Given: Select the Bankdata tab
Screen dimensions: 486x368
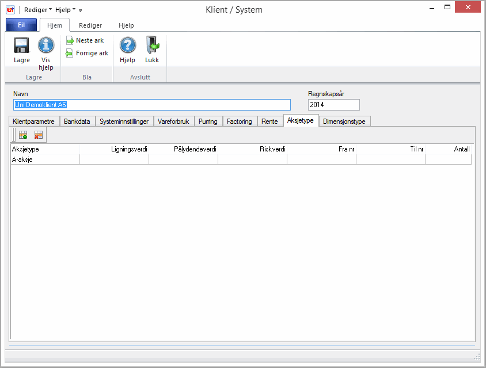Looking at the screenshot, I should 77,122.
